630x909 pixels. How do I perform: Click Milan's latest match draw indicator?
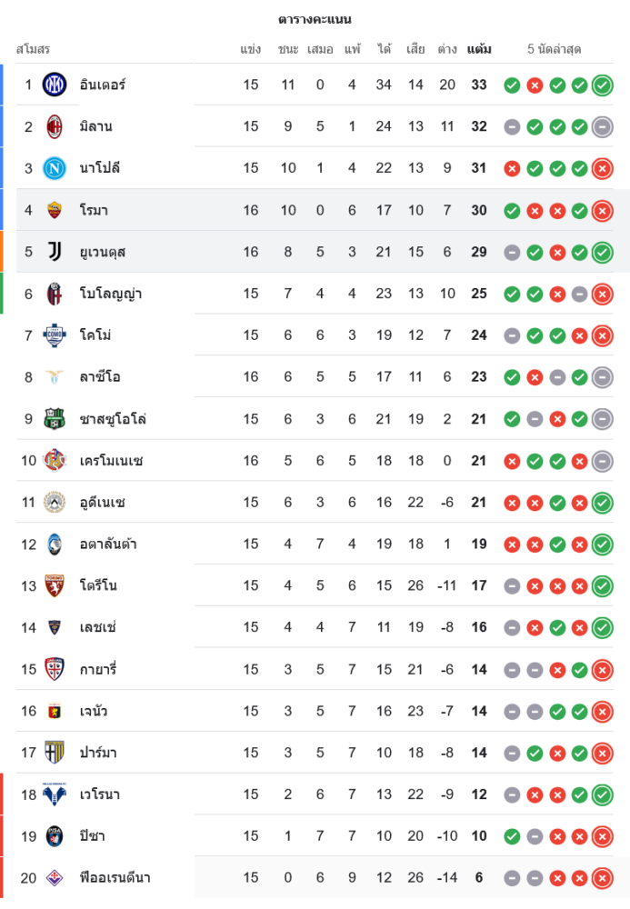click(602, 127)
